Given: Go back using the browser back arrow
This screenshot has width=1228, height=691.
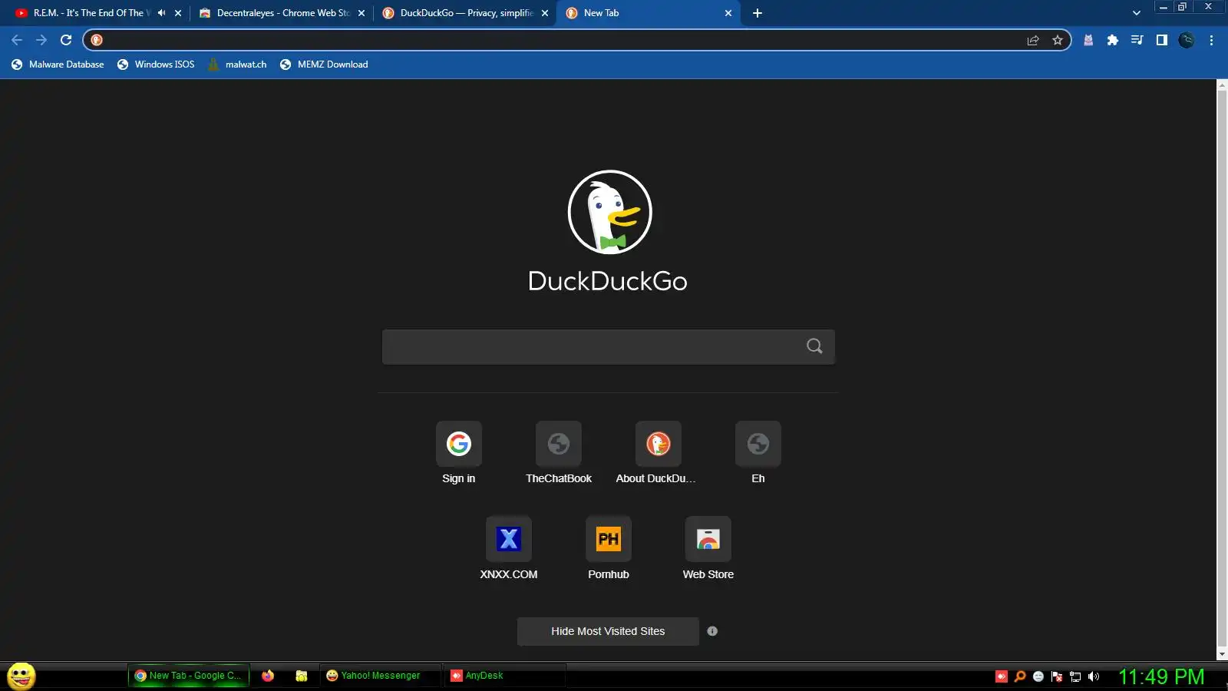Looking at the screenshot, I should [x=17, y=40].
